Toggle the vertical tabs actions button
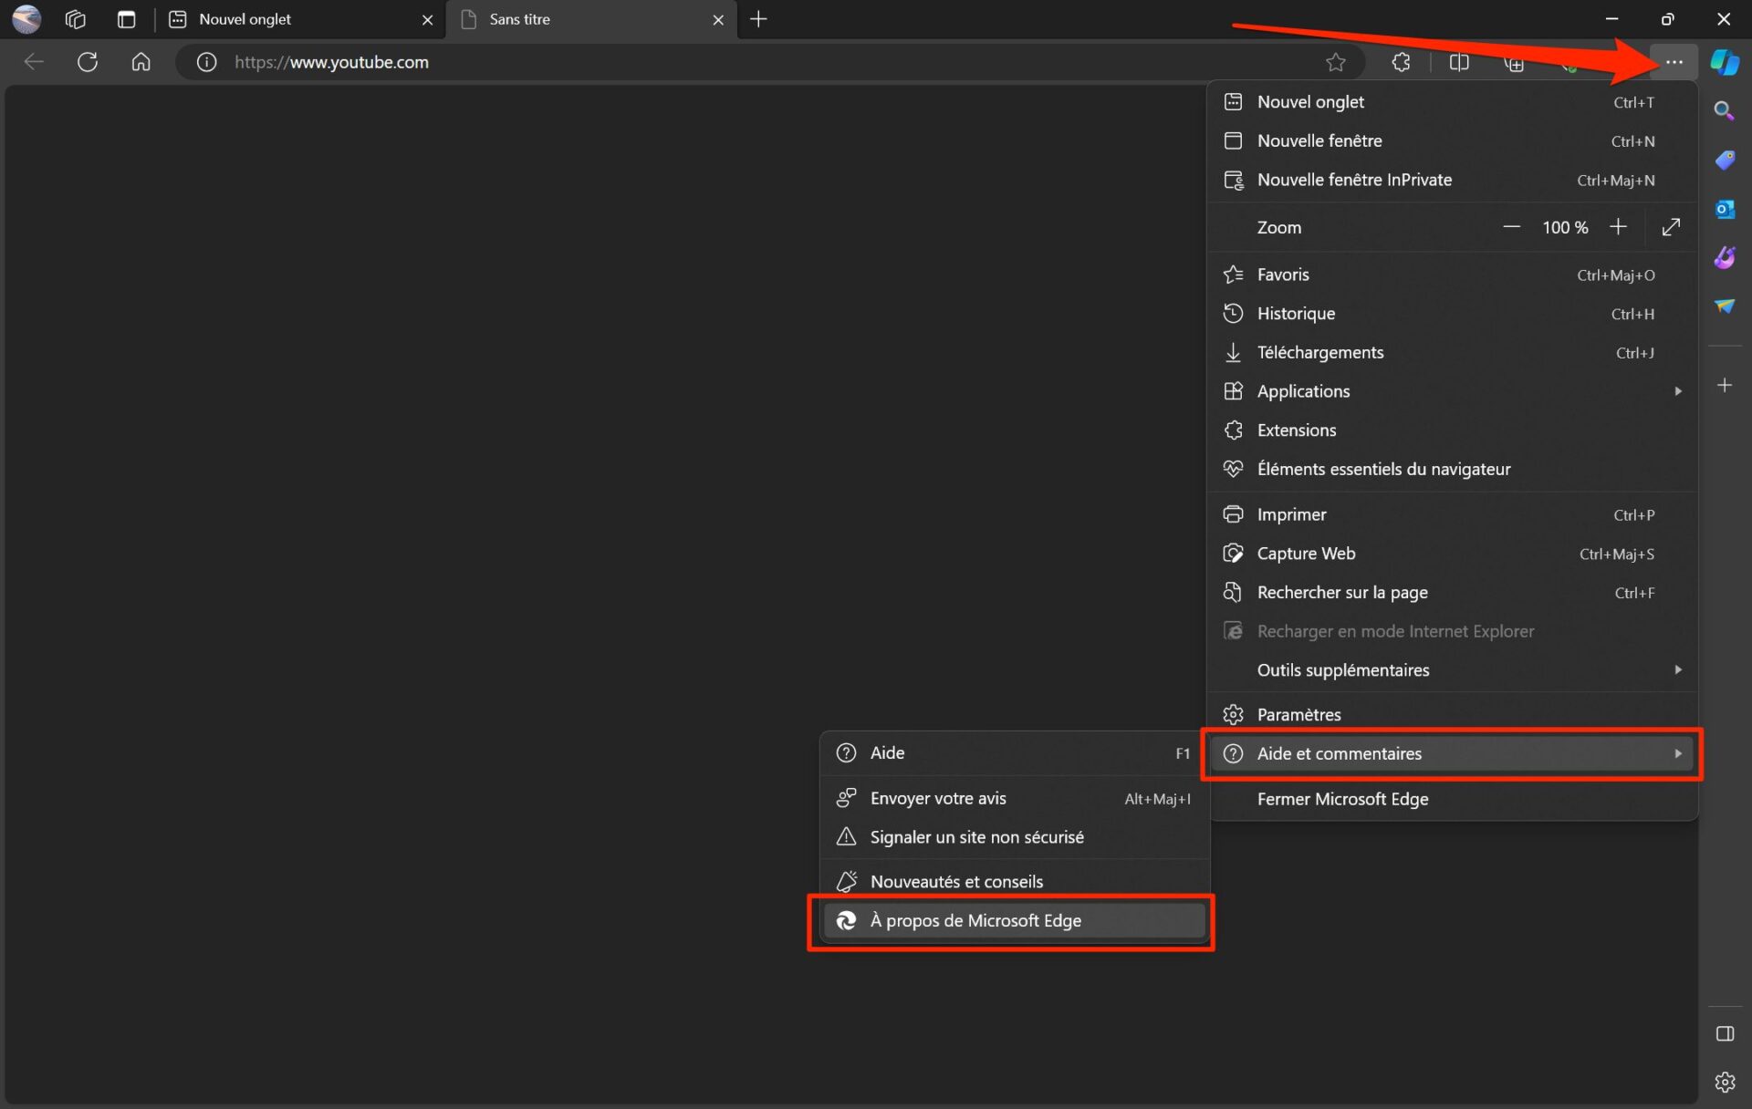The width and height of the screenshot is (1752, 1109). [x=127, y=19]
